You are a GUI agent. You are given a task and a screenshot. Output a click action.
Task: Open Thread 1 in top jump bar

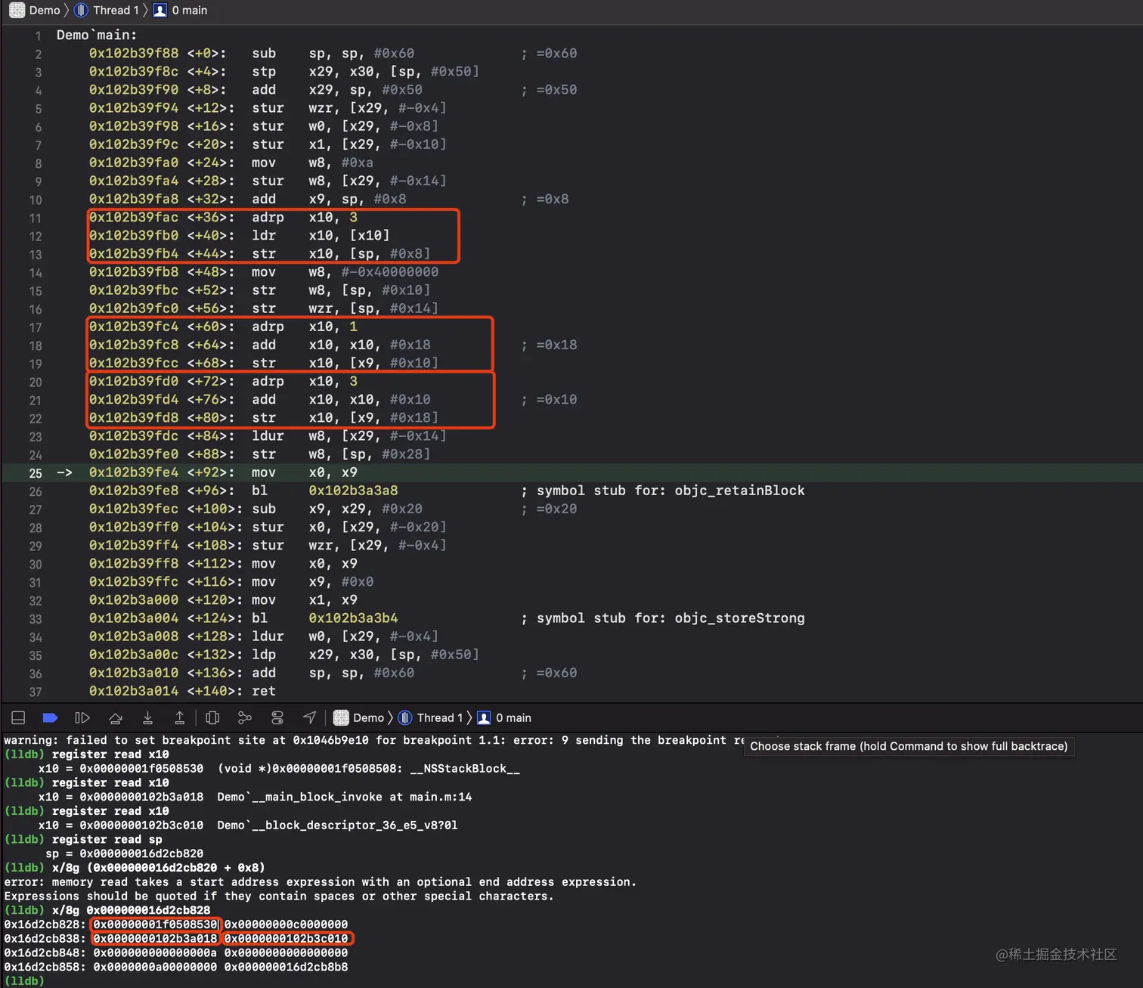coord(116,10)
